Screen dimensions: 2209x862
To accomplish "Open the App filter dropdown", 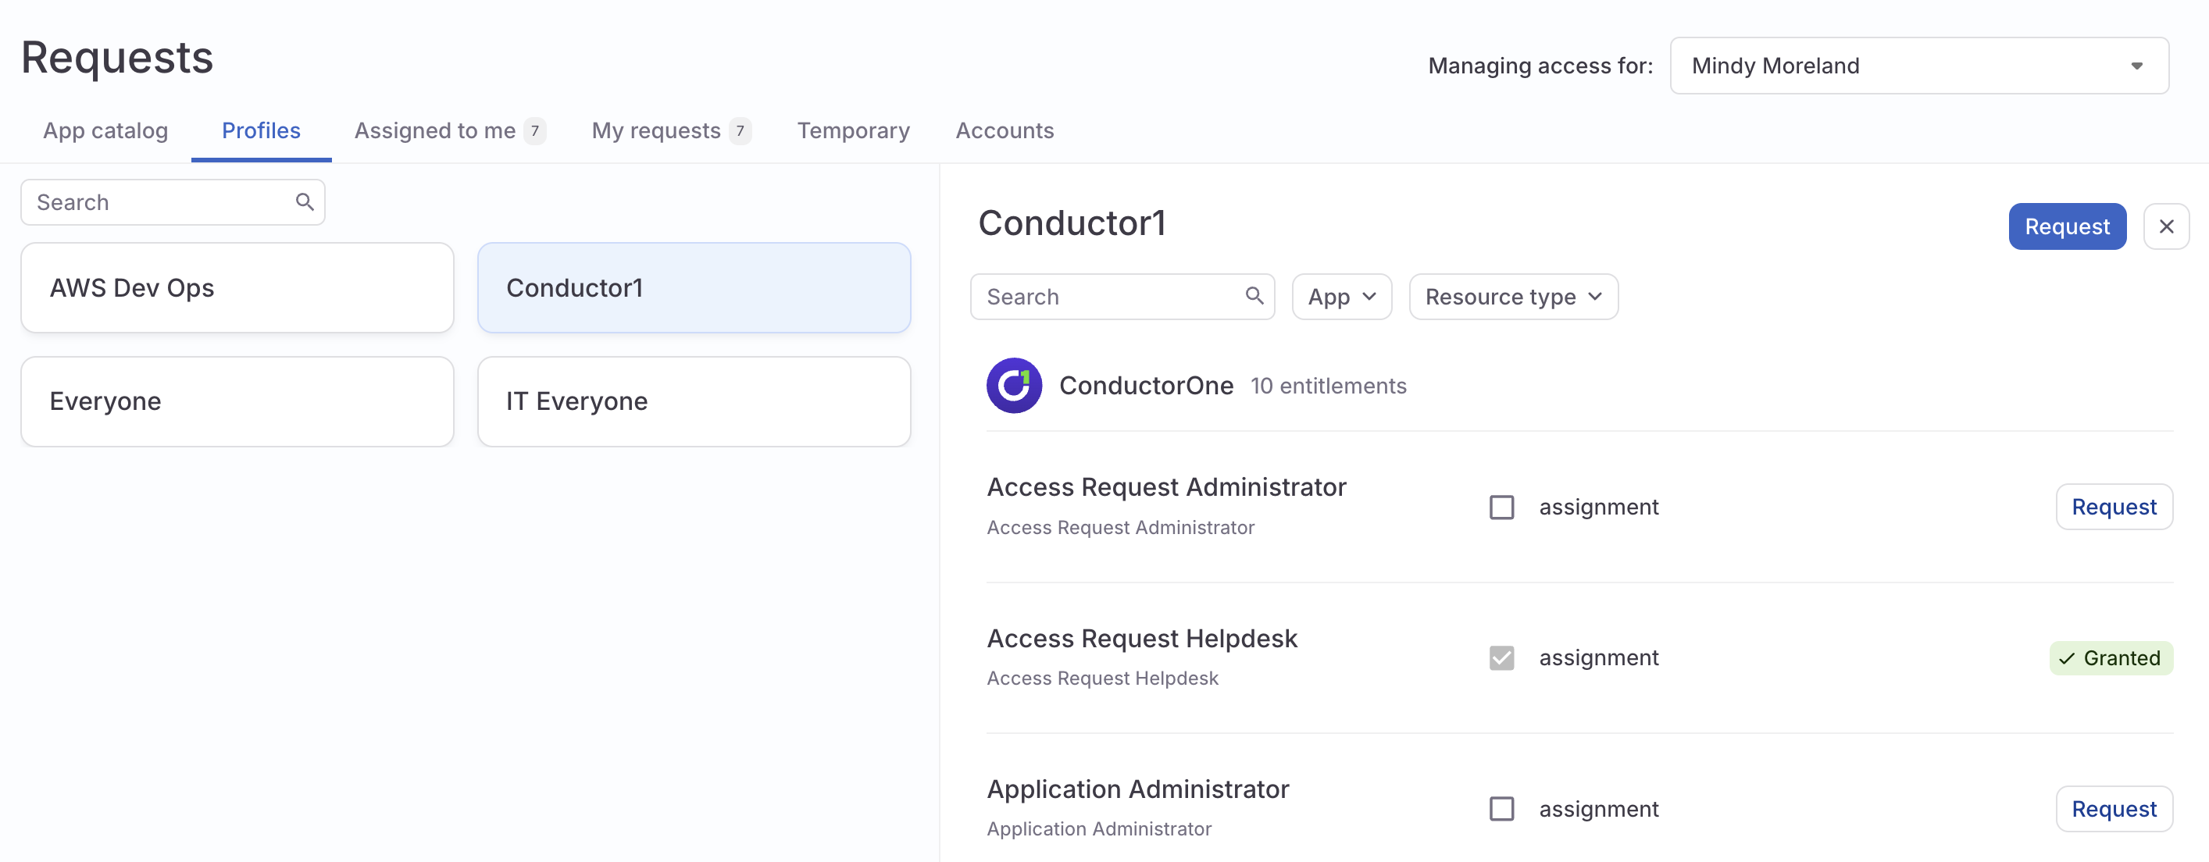I will (x=1341, y=296).
